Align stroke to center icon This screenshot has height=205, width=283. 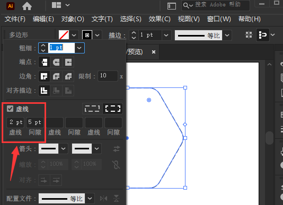44,91
